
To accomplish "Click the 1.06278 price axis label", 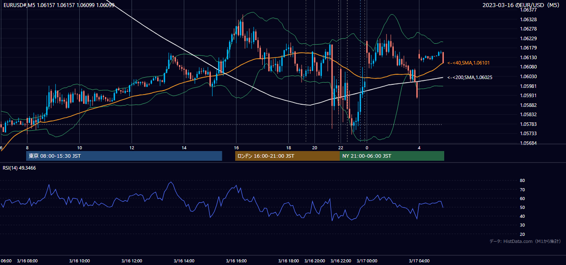I will point(528,29).
